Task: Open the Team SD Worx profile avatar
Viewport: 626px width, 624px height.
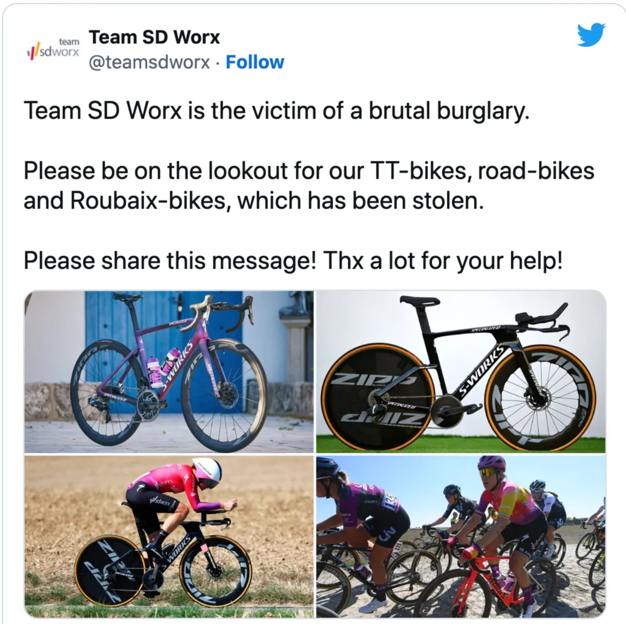Action: point(53,49)
